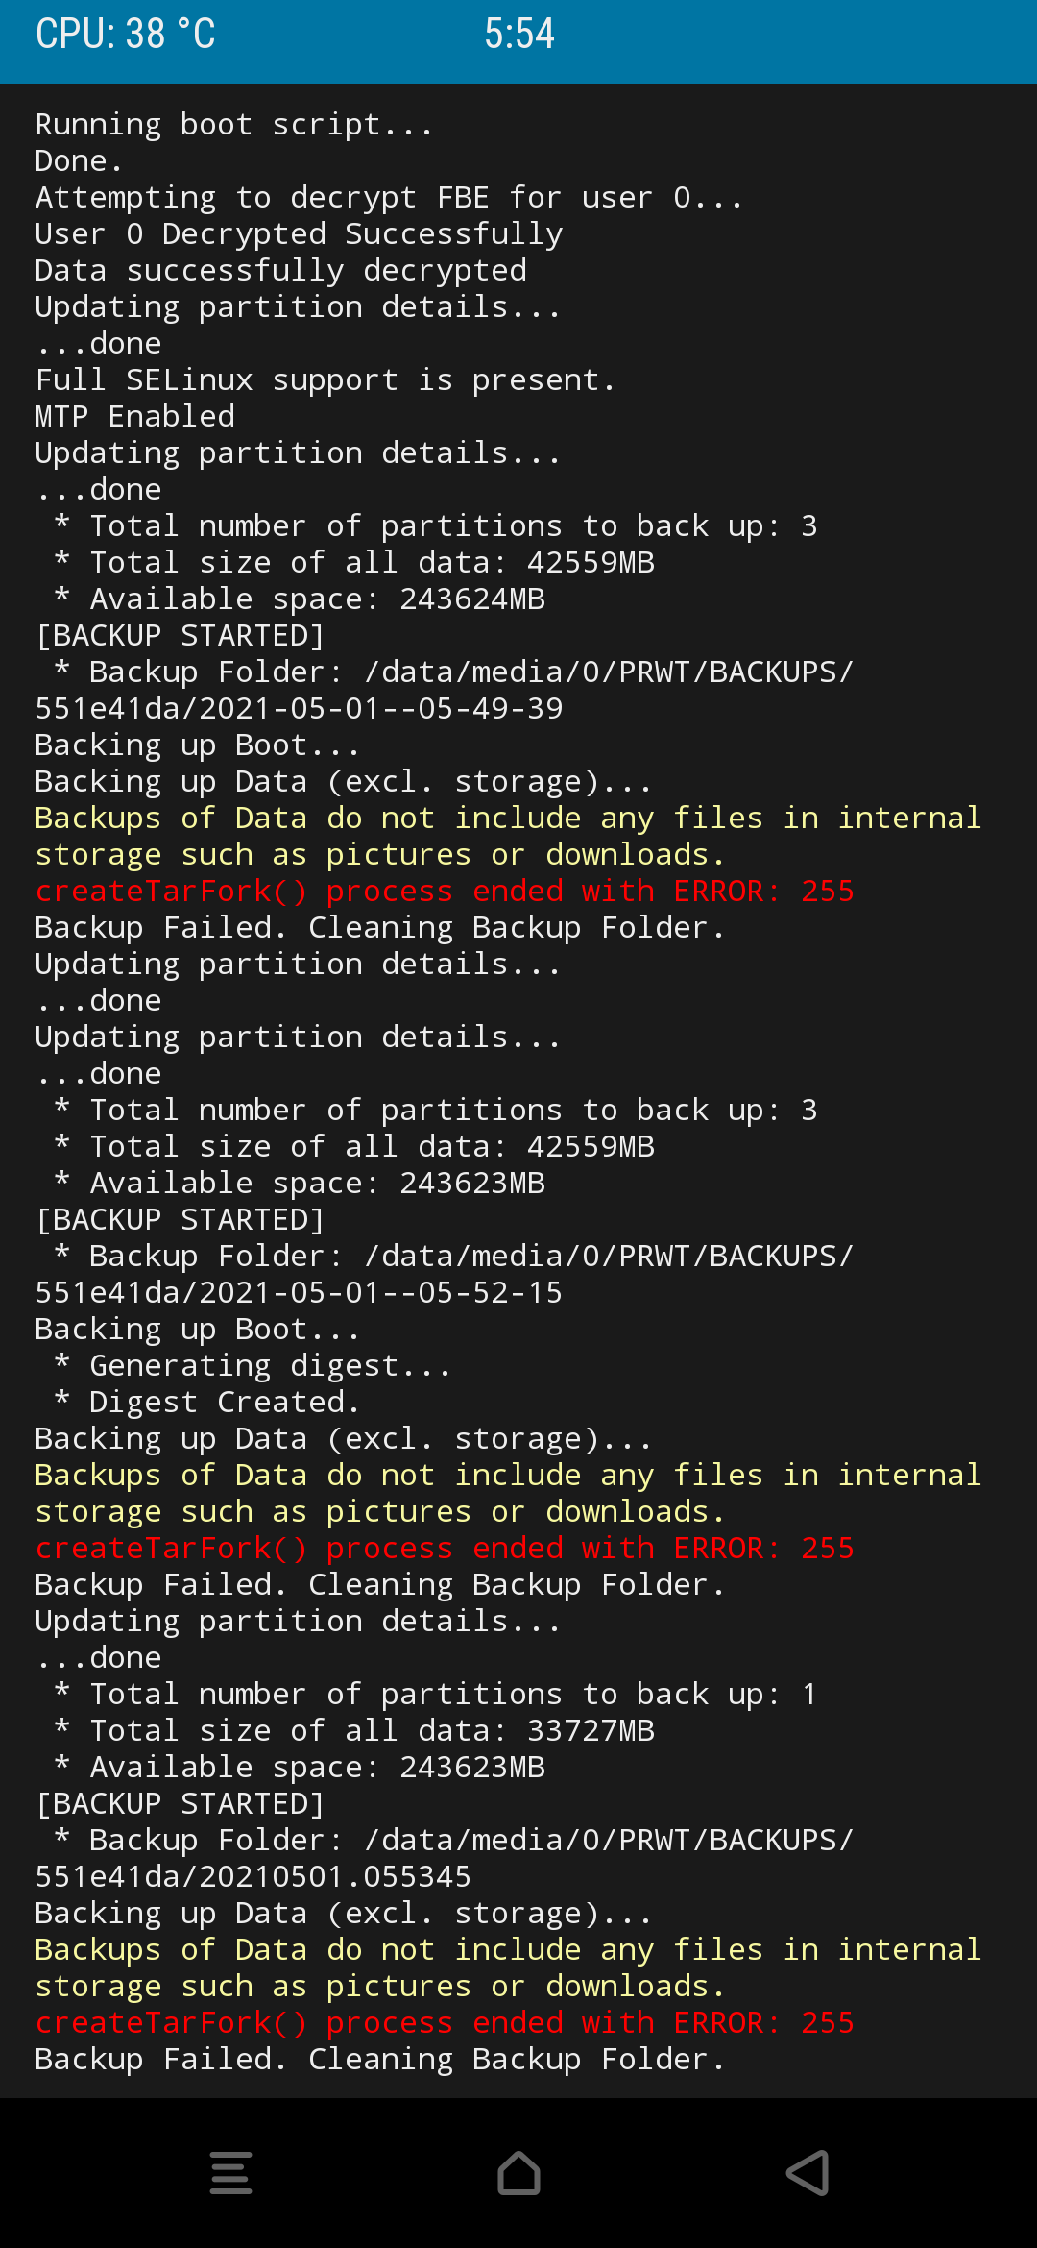Click backup folder name 20210501.055345

click(x=253, y=1877)
